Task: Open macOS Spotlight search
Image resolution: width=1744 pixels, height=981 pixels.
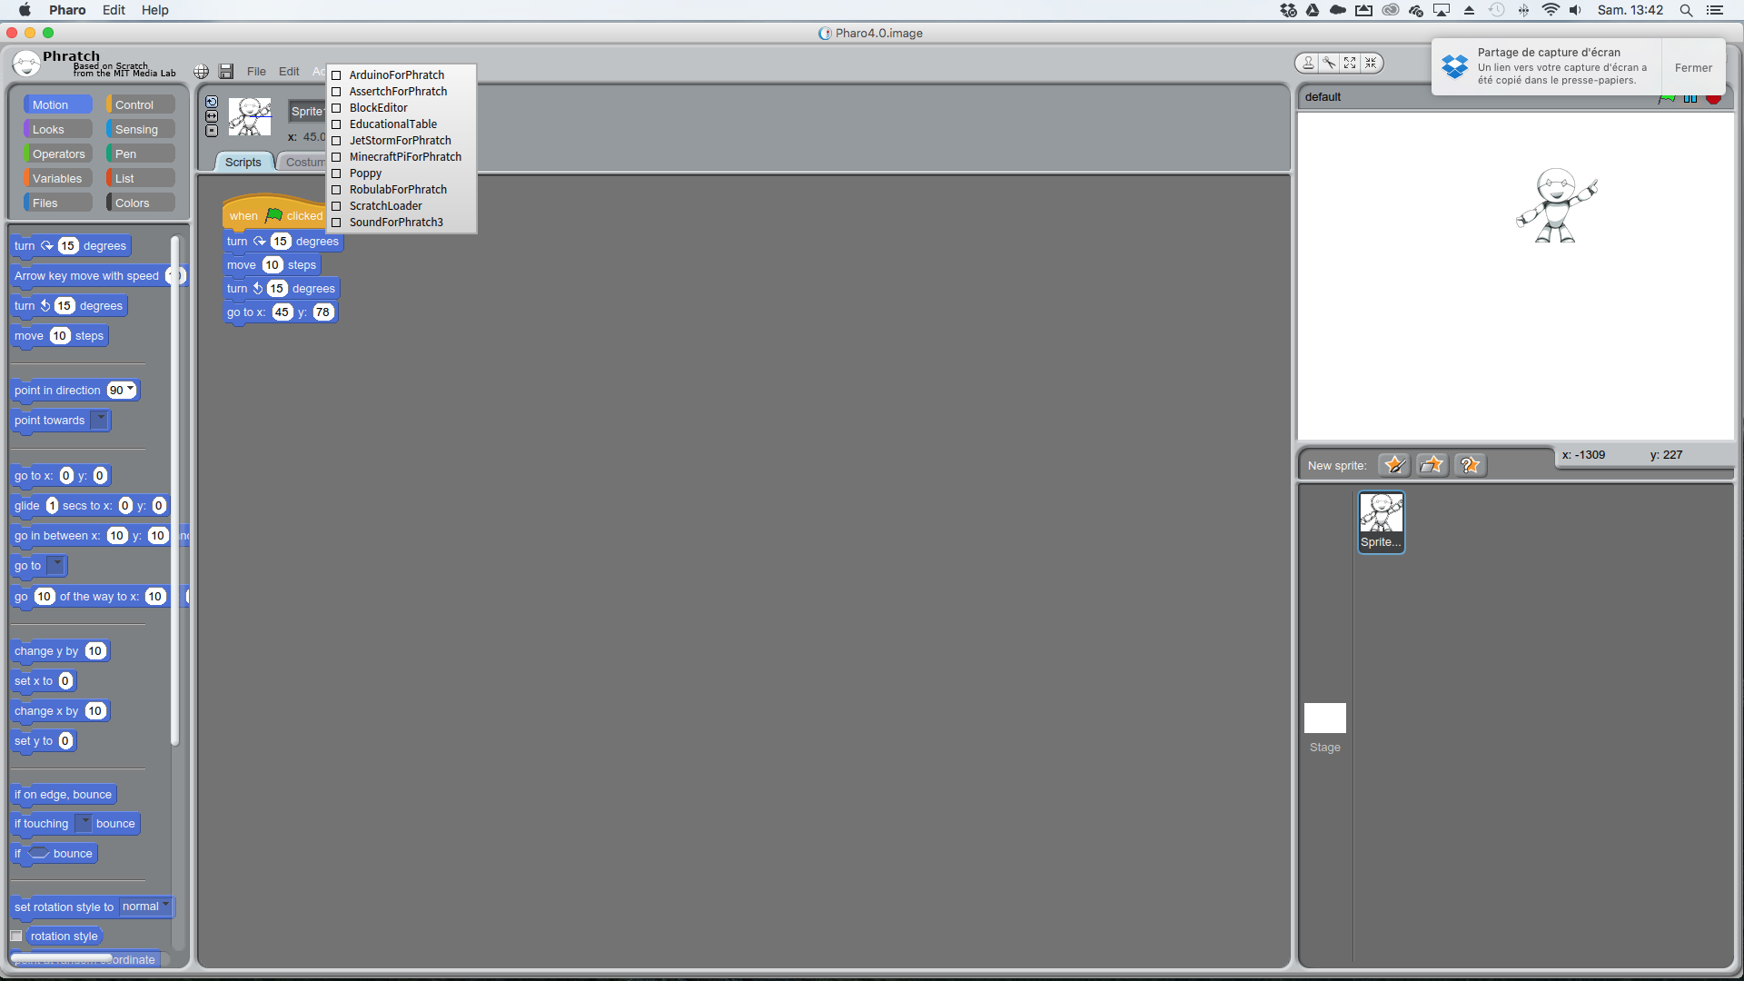Action: point(1686,10)
